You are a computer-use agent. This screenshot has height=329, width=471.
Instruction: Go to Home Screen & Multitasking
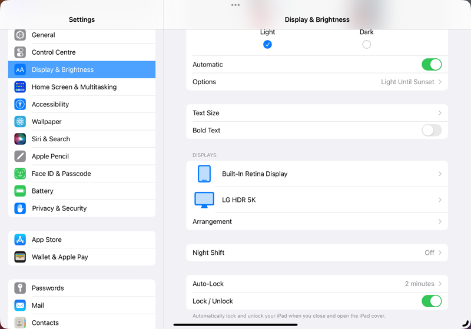tap(74, 87)
